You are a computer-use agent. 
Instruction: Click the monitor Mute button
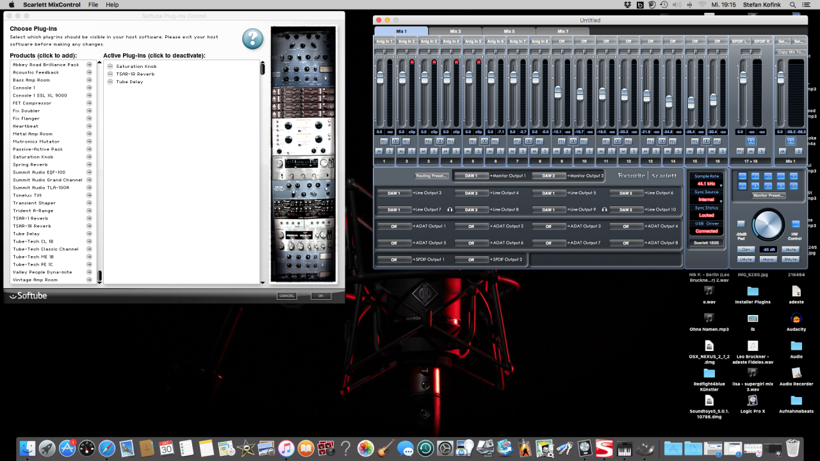click(x=791, y=249)
